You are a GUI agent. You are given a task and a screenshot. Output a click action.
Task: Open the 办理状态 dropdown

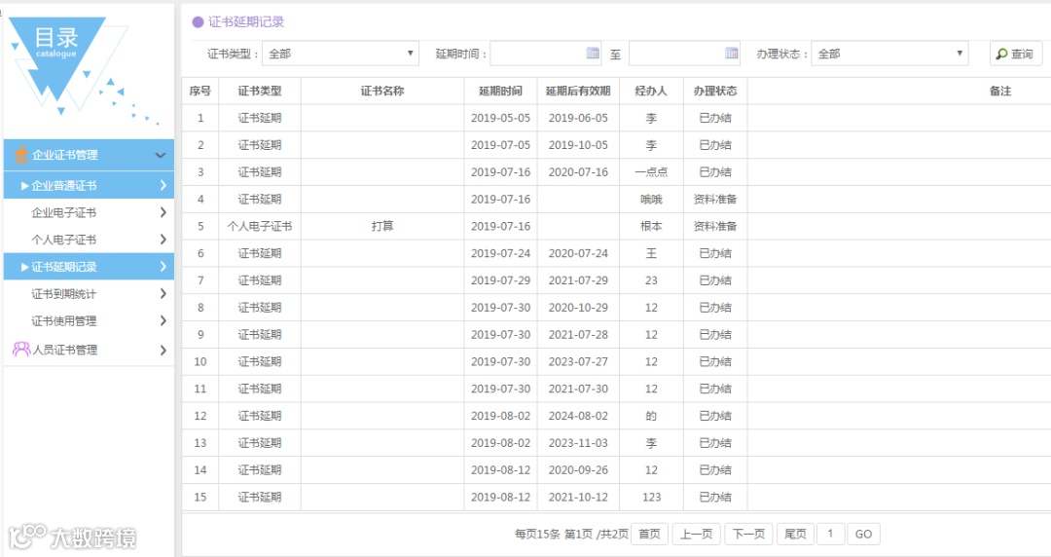889,54
